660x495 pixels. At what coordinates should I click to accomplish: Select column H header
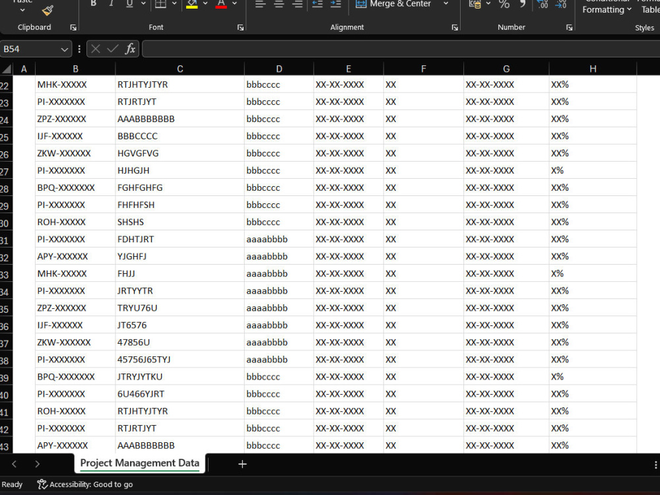click(593, 69)
